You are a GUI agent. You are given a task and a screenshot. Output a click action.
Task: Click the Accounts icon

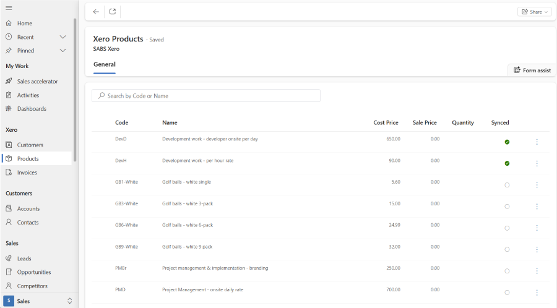point(9,208)
